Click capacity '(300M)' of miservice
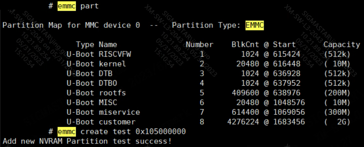 point(337,112)
